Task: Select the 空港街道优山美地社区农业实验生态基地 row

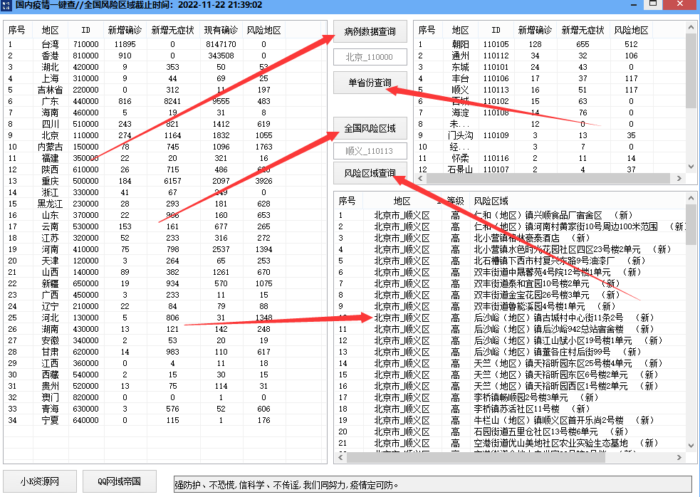Action: 510,443
